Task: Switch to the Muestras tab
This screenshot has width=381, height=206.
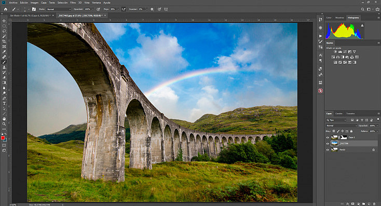Action: coord(339,18)
